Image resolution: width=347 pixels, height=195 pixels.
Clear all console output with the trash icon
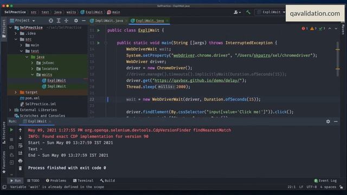20,168
